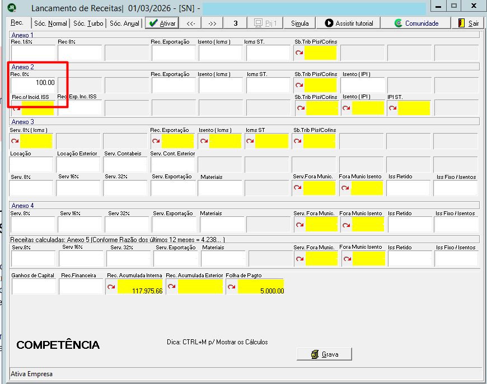The width and height of the screenshot is (487, 384).
Task: Click the Anexo 3 group heading
Action: [23, 122]
